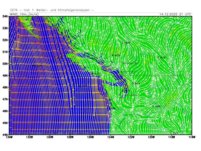
Task: Click the 54N latitude axis label
Action: pyautogui.click(x=5, y=16)
